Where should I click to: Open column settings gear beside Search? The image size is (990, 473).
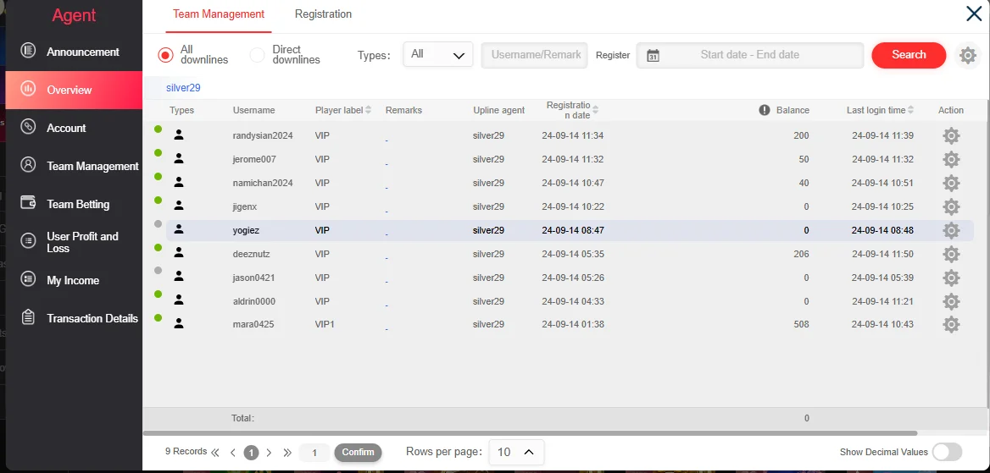968,55
